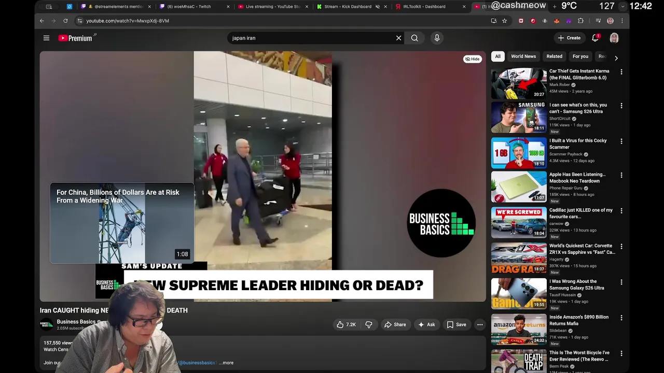Open Inside Amazon's $890 Billion Returns title

[x=579, y=320]
